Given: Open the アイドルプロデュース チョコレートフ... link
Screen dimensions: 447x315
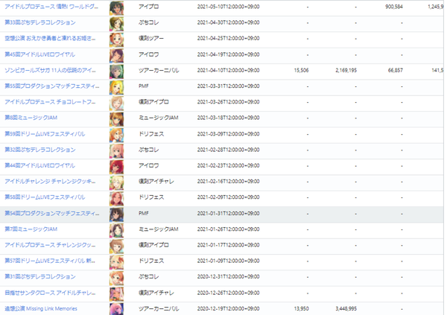Looking at the screenshot, I should click(50, 102).
